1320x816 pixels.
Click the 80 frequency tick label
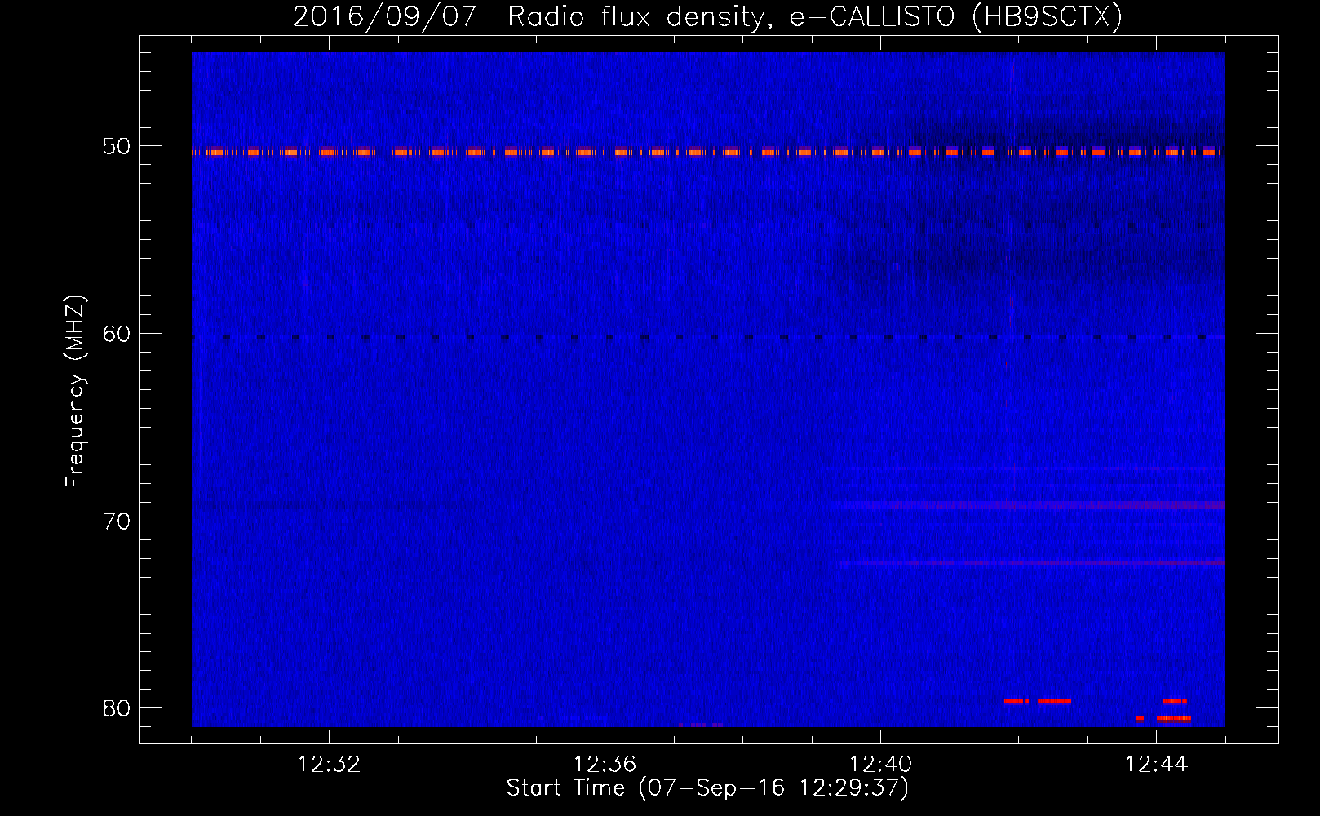coord(117,708)
